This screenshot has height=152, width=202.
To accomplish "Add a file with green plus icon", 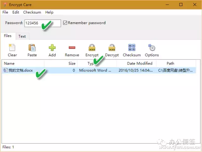I will tap(52, 48).
